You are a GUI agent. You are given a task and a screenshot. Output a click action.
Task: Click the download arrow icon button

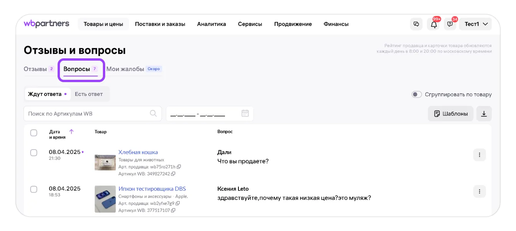[484, 114]
